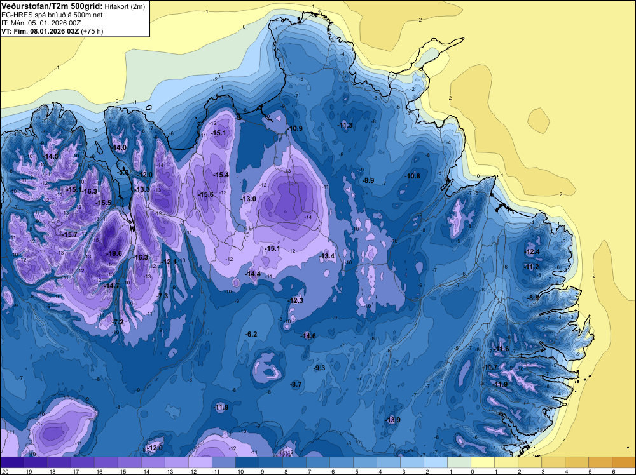This screenshot has height=475, width=636.
Task: Click the -19.6 temperature label
Action: coord(114,253)
